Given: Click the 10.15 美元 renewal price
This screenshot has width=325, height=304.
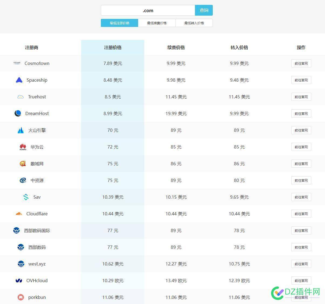Looking at the screenshot, I should pyautogui.click(x=176, y=197).
